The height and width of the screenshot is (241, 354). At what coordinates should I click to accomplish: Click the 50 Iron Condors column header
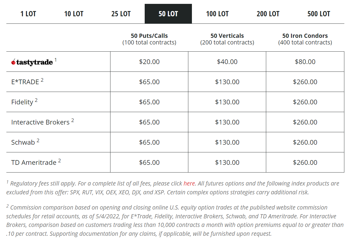[x=305, y=36]
